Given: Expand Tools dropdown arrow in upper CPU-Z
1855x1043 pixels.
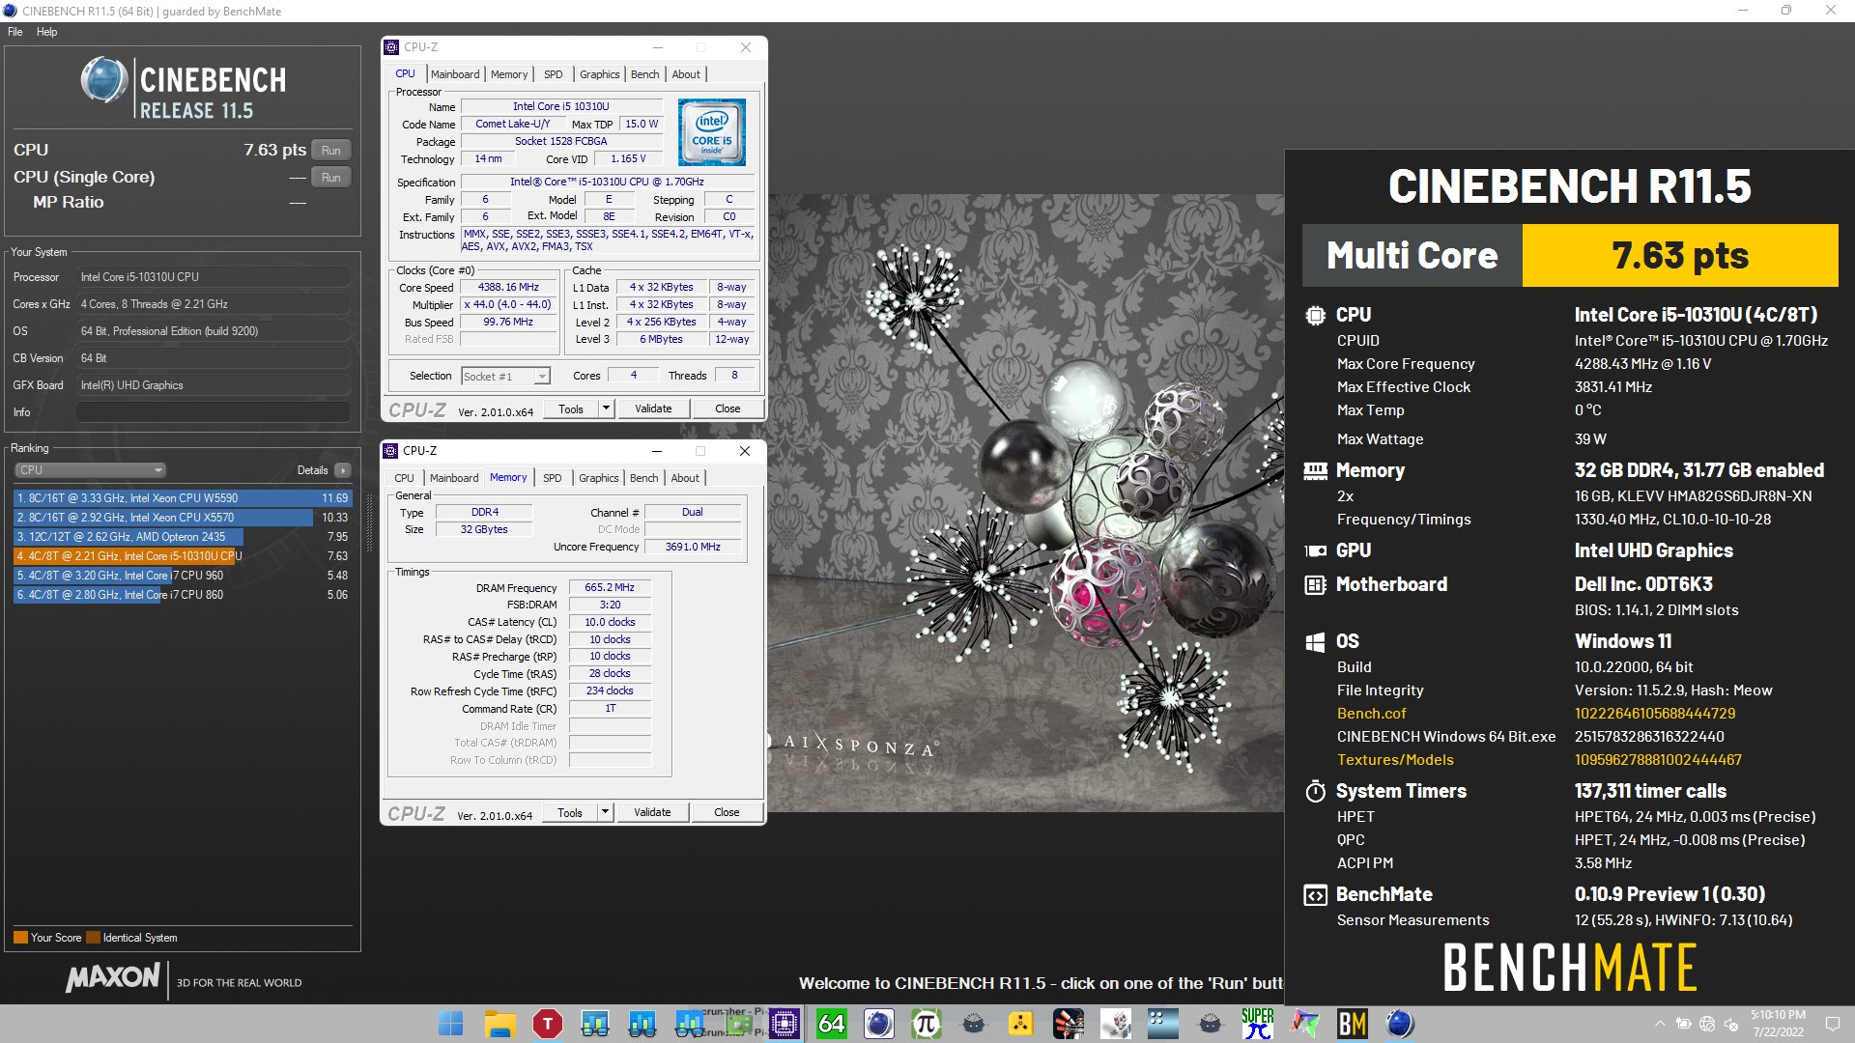Looking at the screenshot, I should tap(606, 409).
